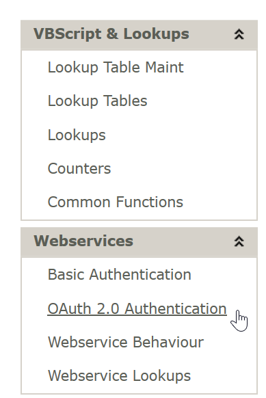The image size is (266, 398).
Task: Pick Webservice Behaviour from the Webservices panel
Action: [x=126, y=342]
